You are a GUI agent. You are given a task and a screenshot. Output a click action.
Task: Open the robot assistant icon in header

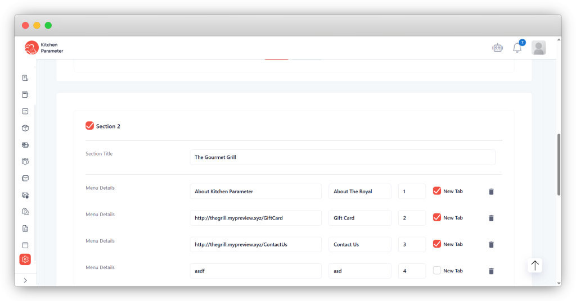pyautogui.click(x=497, y=48)
